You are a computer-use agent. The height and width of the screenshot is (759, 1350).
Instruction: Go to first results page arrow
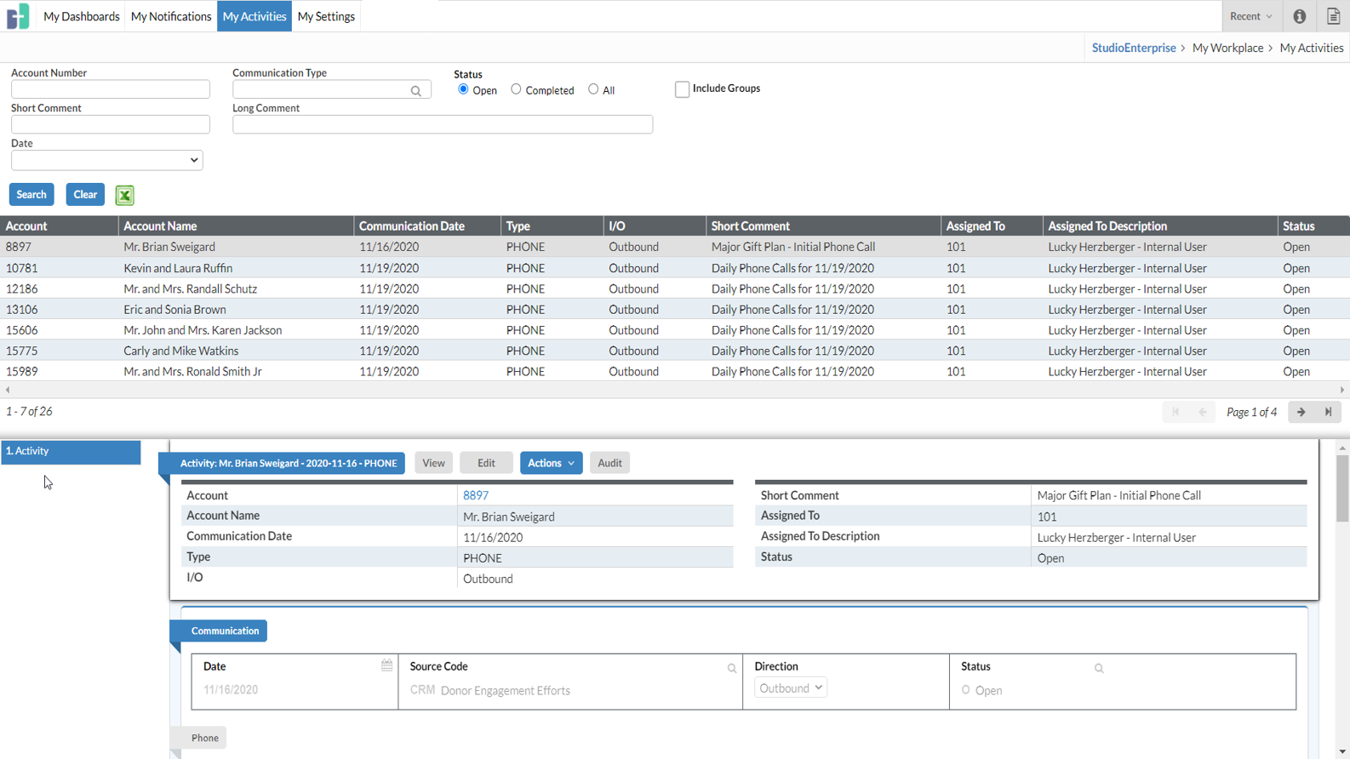pos(1176,412)
